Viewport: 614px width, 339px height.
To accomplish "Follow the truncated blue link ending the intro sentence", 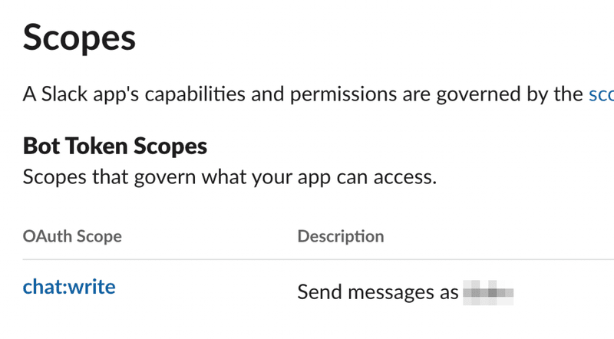I will click(x=600, y=94).
